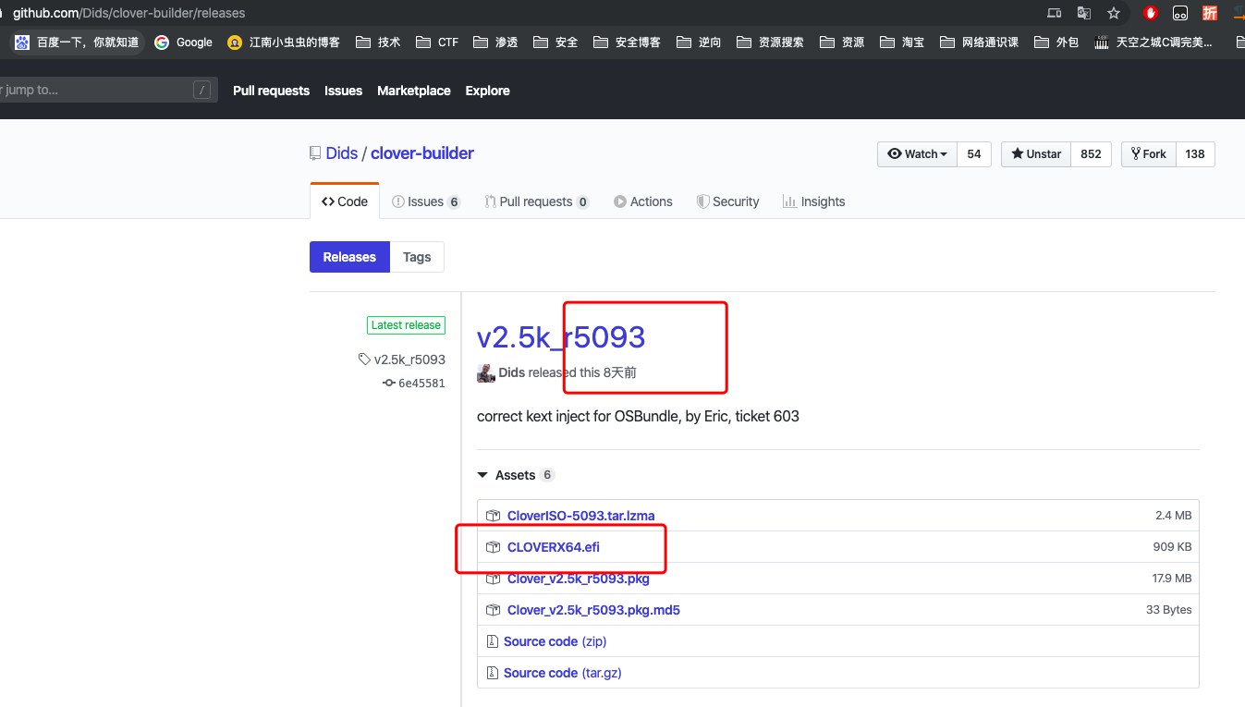Open the 淘宝 bookmark folder
The width and height of the screenshot is (1245, 707).
pyautogui.click(x=902, y=42)
